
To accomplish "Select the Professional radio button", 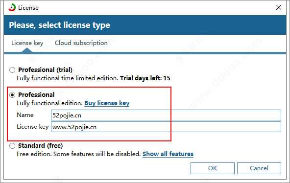I will (x=12, y=95).
